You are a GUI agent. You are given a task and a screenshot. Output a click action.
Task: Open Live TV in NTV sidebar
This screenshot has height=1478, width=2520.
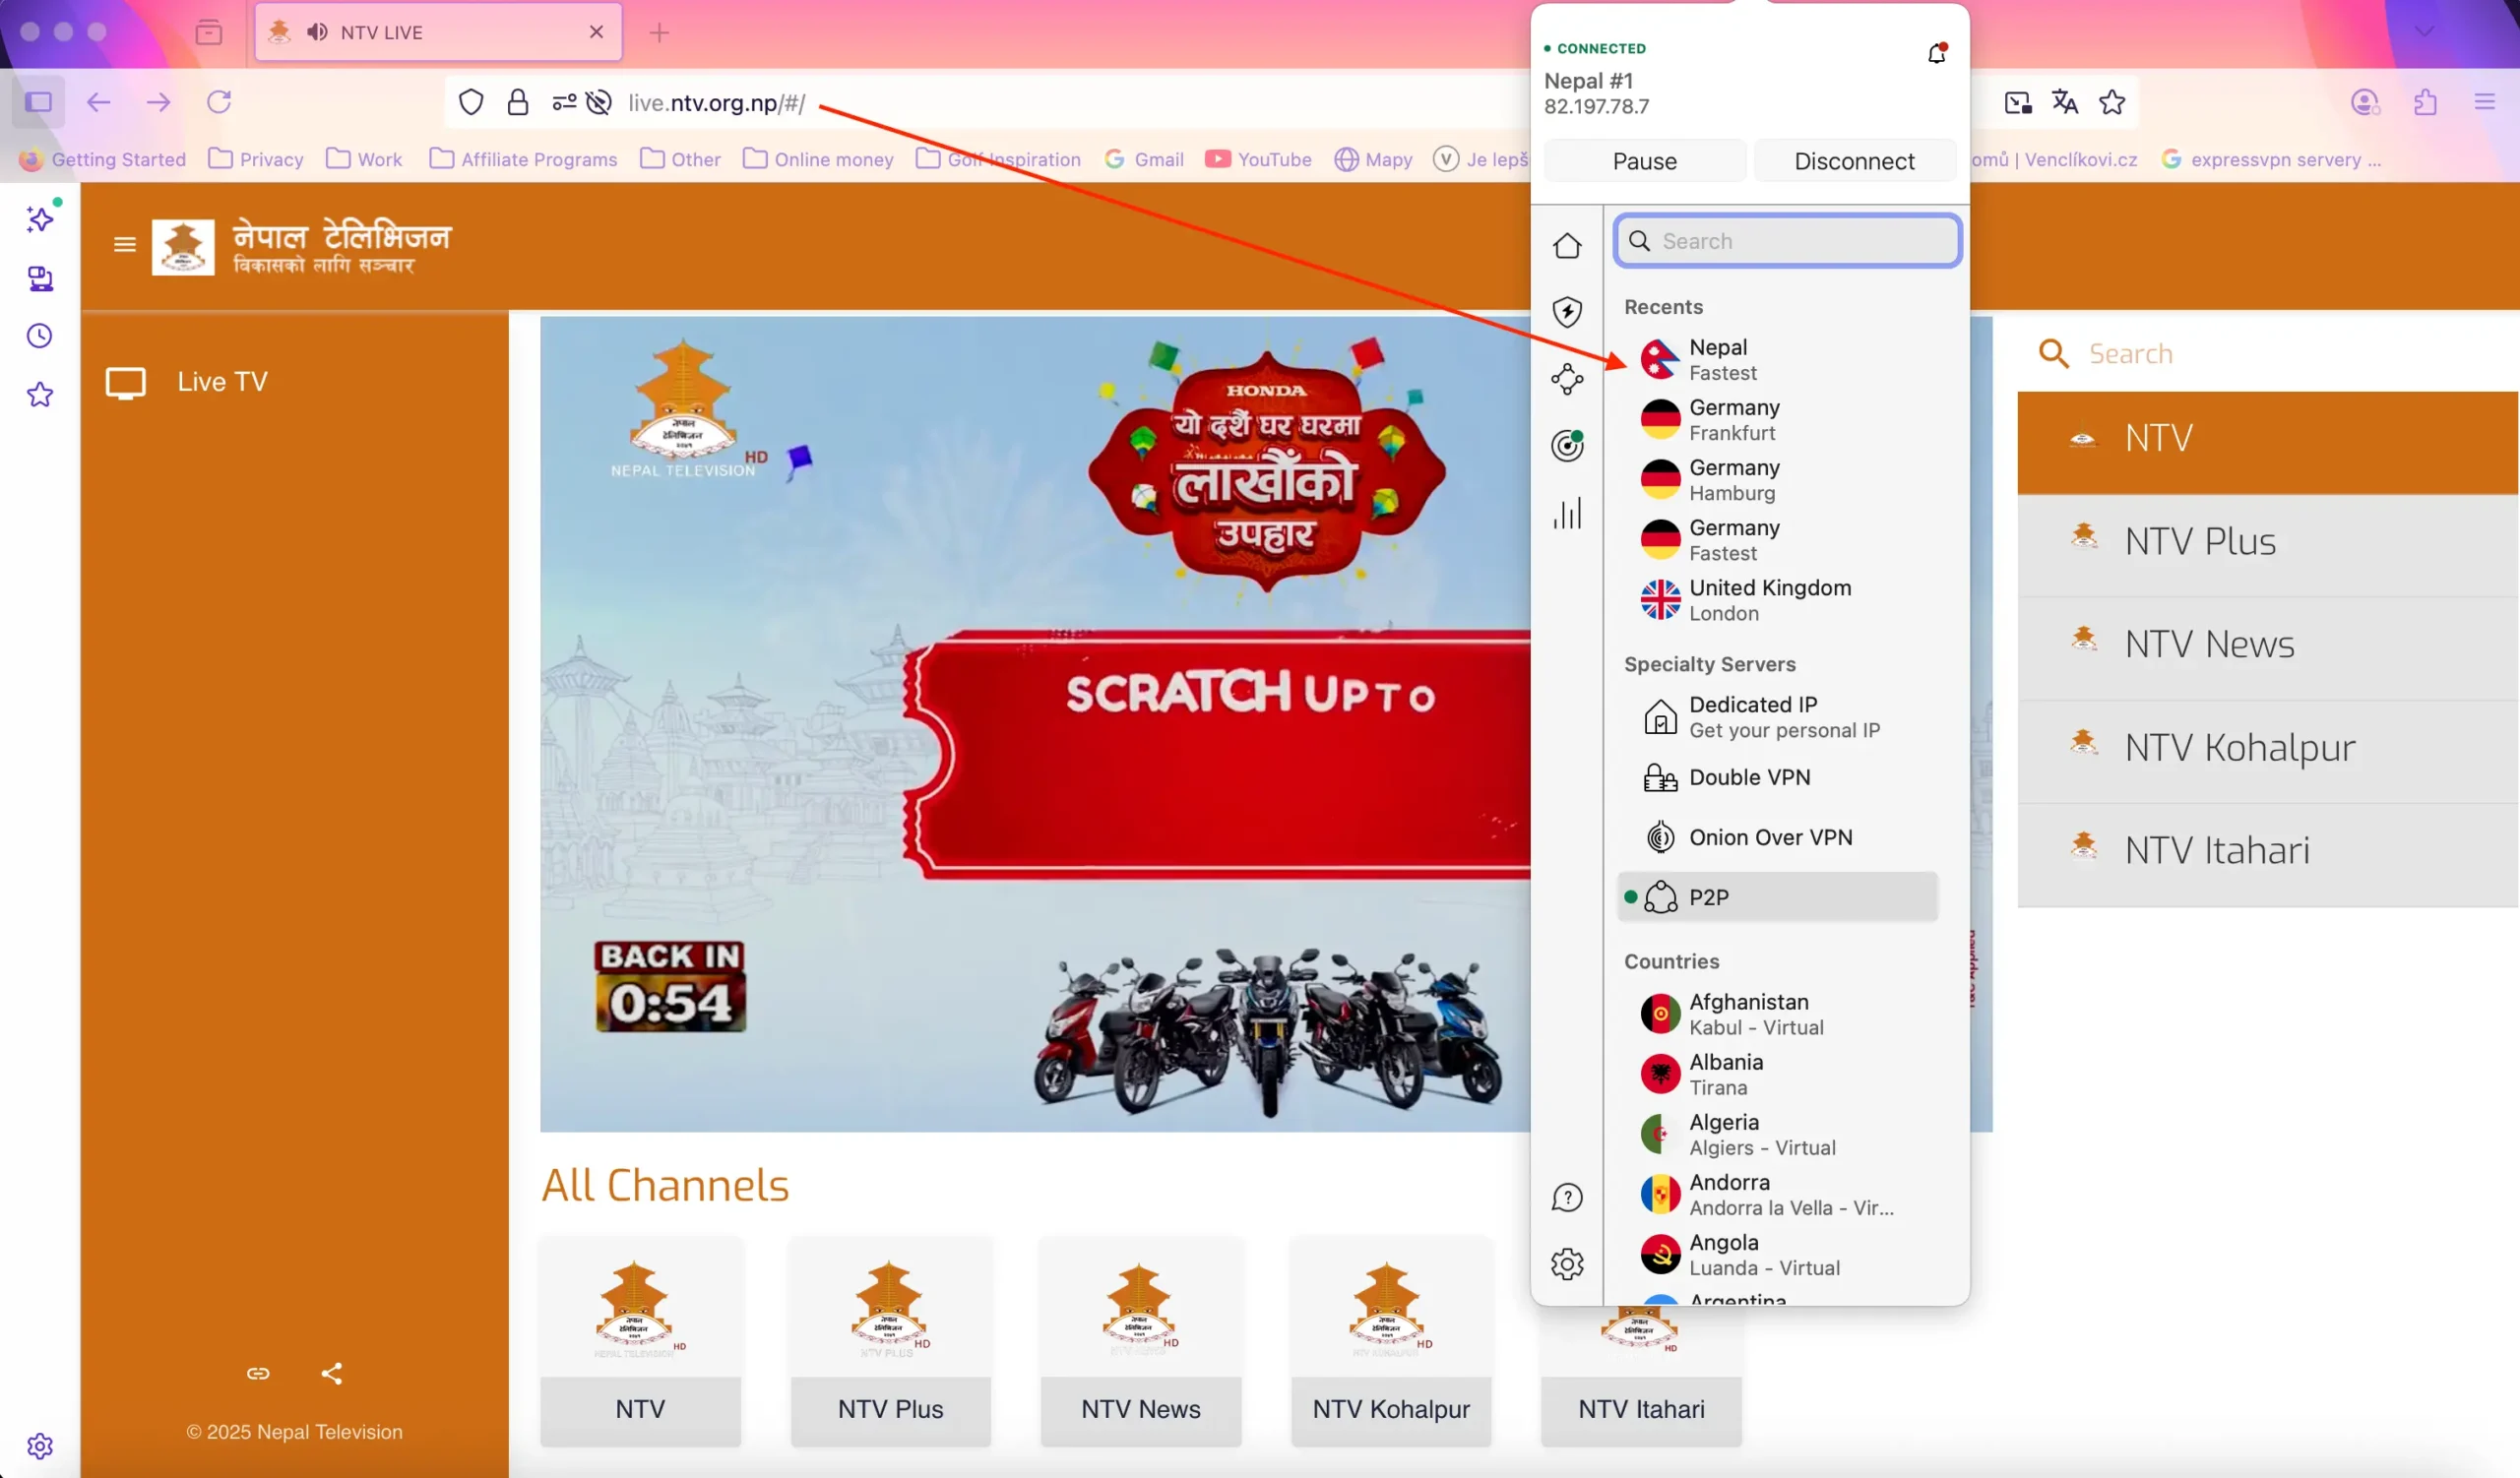tap(295, 382)
